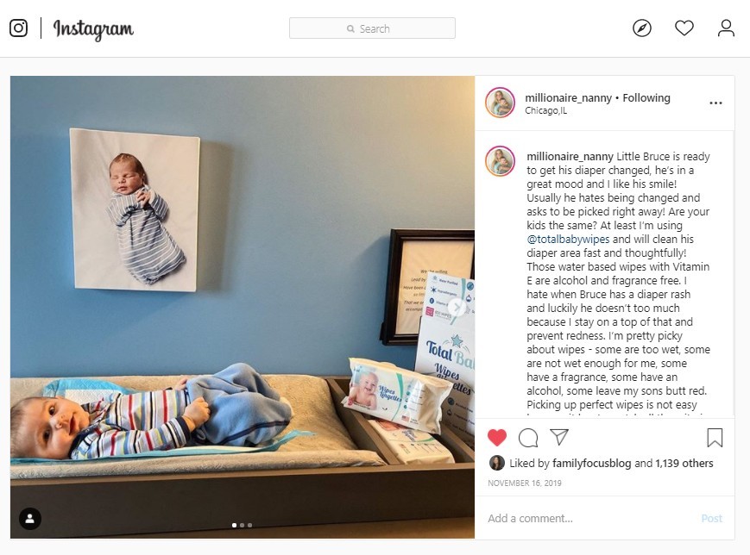This screenshot has height=555, width=750.
Task: Unlike the post with the red heart
Action: pos(497,438)
